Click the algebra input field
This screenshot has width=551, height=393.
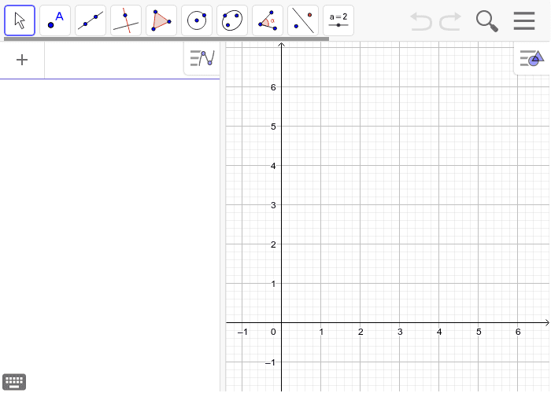coord(114,60)
